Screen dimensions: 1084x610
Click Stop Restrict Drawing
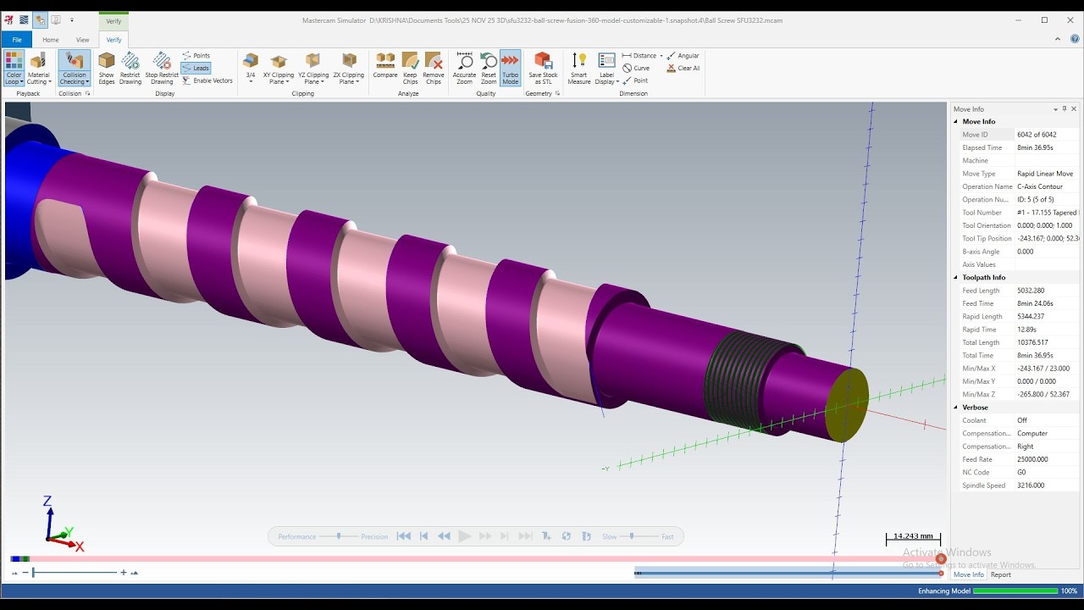point(162,68)
